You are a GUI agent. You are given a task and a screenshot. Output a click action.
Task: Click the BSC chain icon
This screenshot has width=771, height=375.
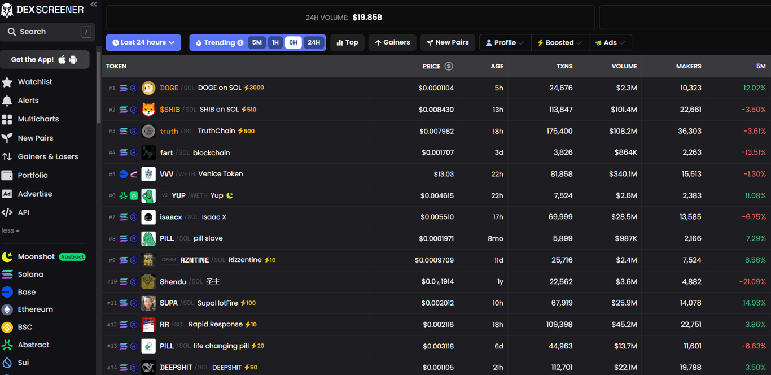coord(25,327)
